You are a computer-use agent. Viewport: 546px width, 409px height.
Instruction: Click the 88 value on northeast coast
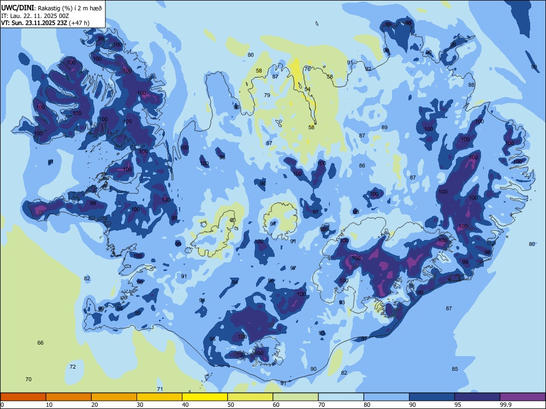tap(472, 85)
